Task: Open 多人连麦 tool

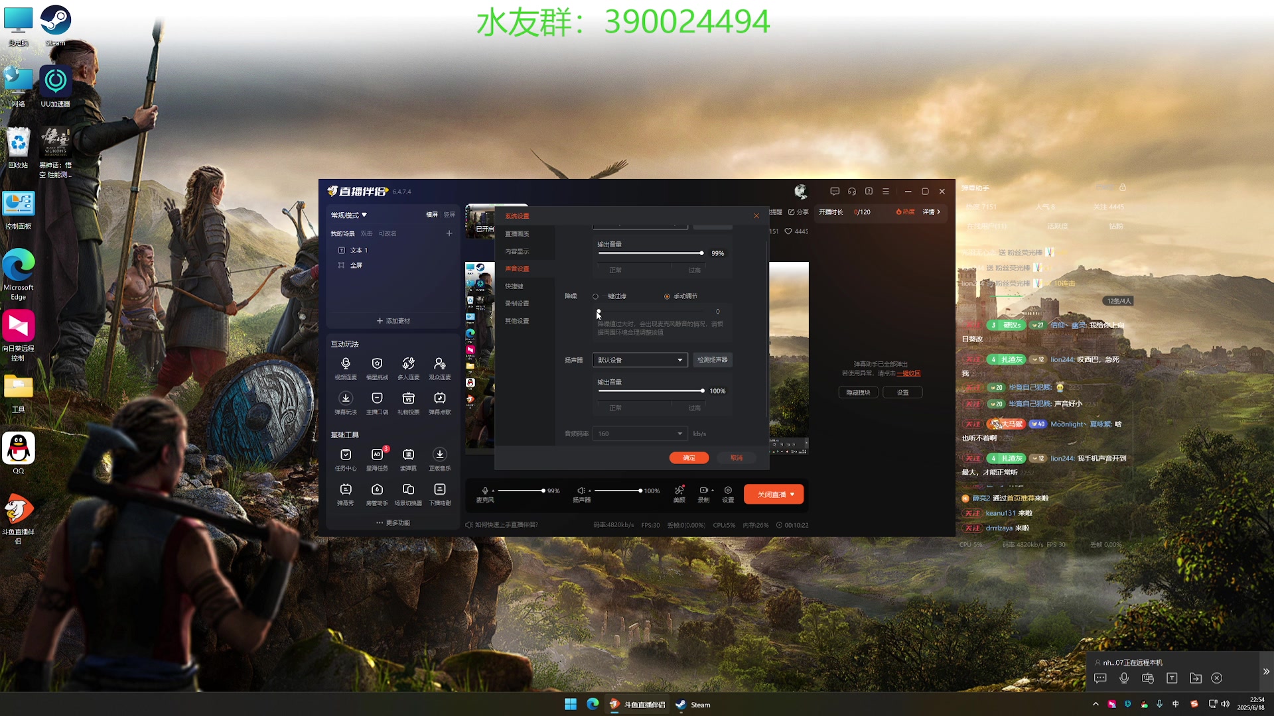Action: click(408, 368)
